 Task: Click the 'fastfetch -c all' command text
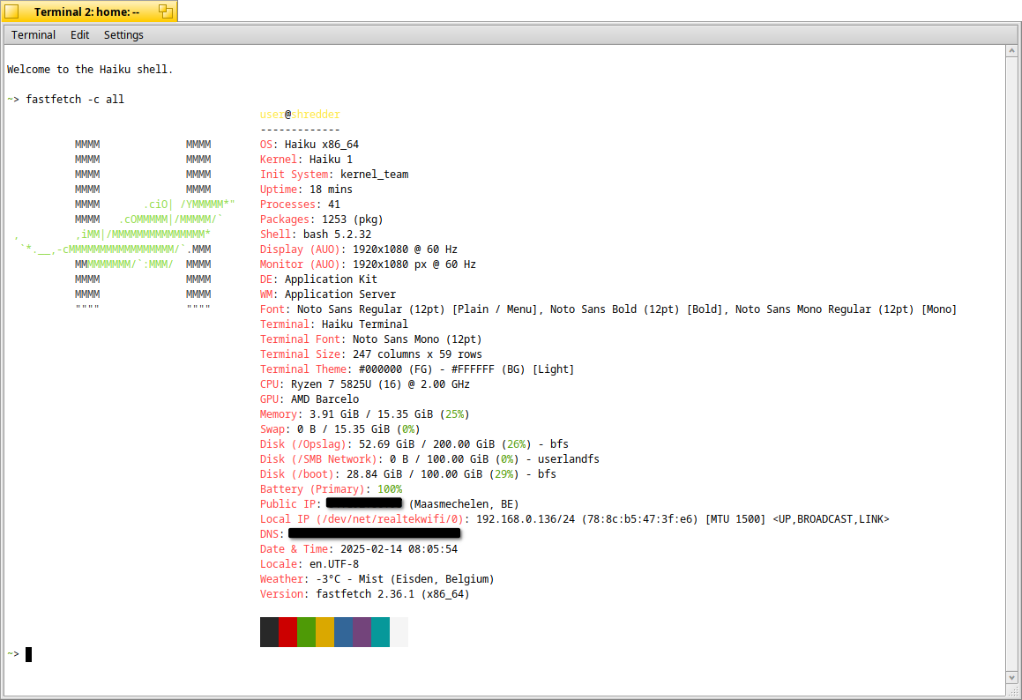75,99
